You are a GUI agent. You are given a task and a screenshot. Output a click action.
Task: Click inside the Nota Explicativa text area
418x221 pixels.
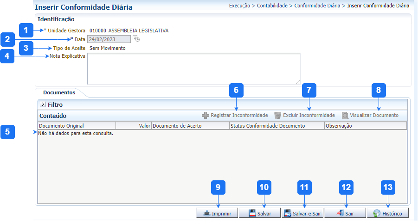click(193, 68)
